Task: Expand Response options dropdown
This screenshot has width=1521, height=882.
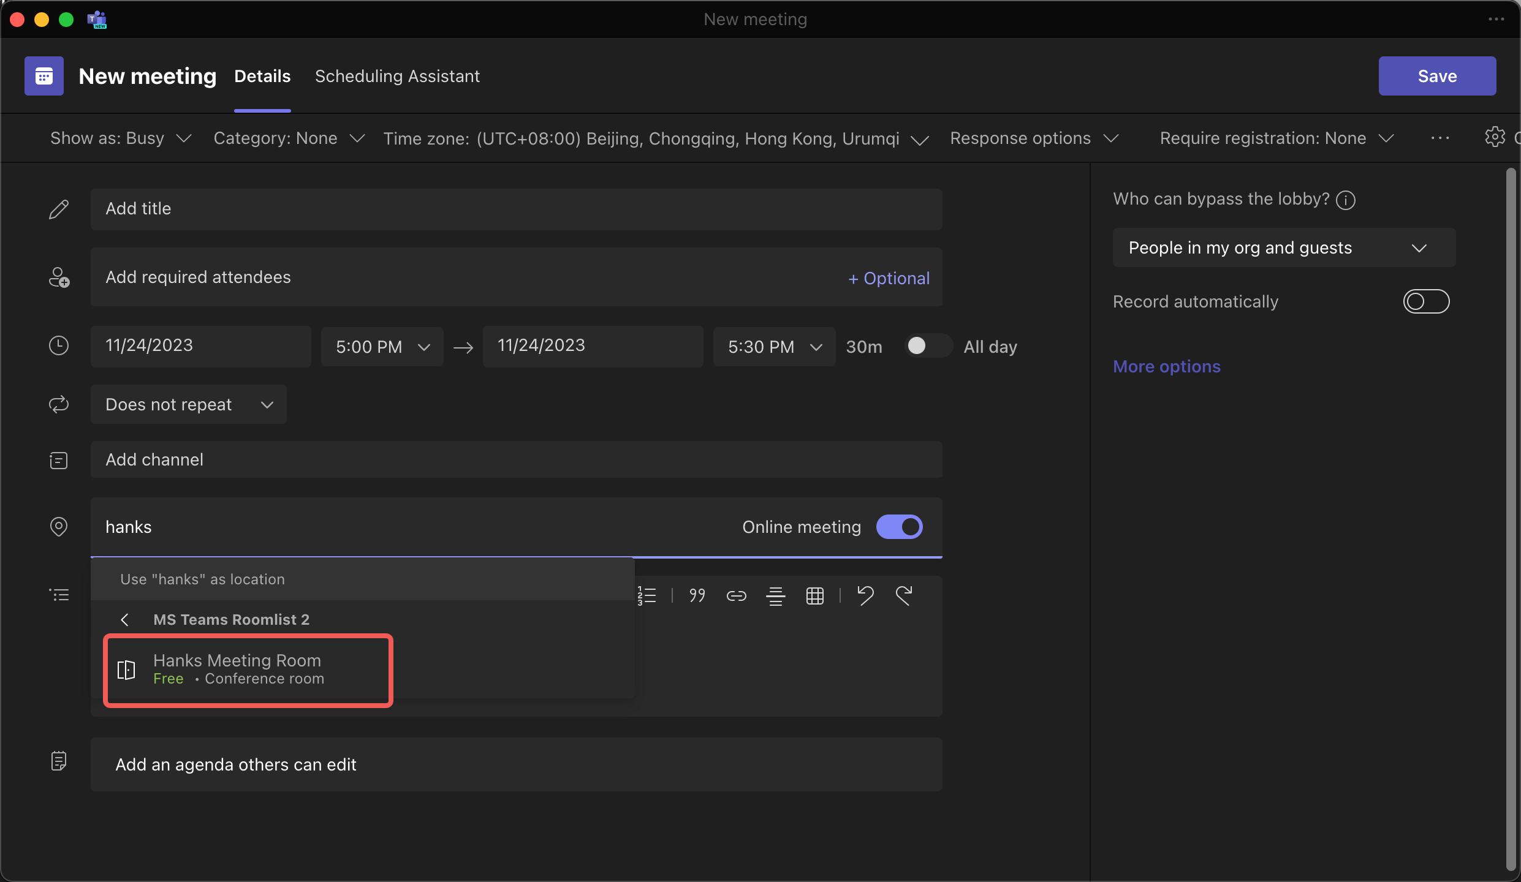Action: 1034,138
